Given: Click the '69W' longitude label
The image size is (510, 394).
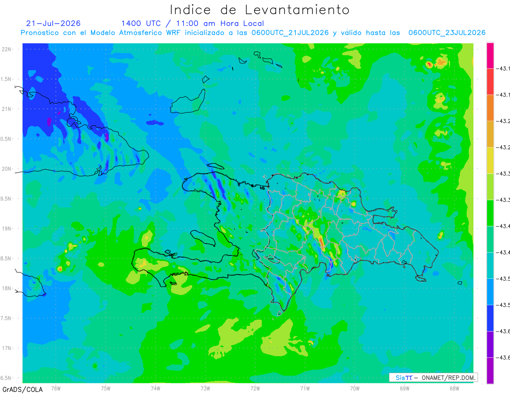Looking at the screenshot, I should (x=405, y=388).
